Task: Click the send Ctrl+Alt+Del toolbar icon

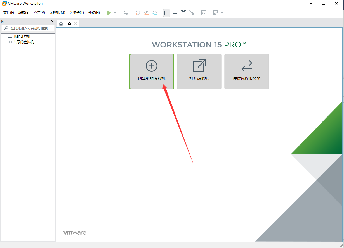Action: pos(126,13)
